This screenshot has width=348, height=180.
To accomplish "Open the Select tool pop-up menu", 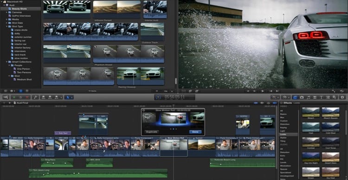I will 69,97.
